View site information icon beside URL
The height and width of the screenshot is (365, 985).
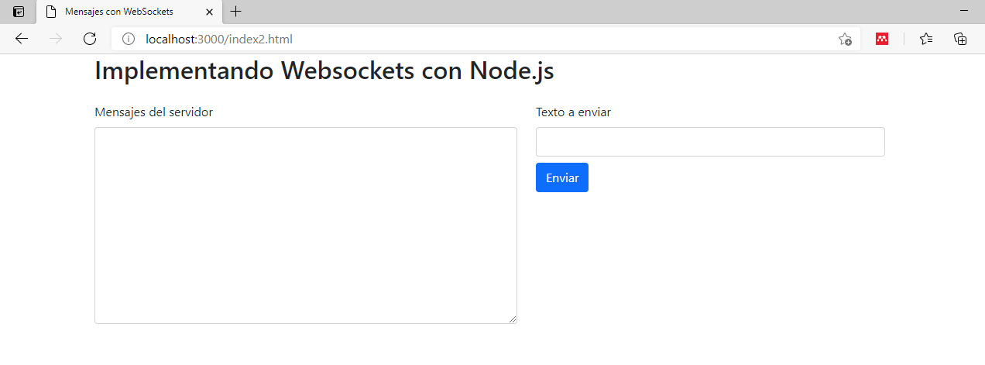tap(129, 39)
